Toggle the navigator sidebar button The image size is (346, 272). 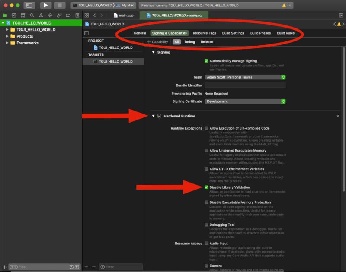point(29,5)
